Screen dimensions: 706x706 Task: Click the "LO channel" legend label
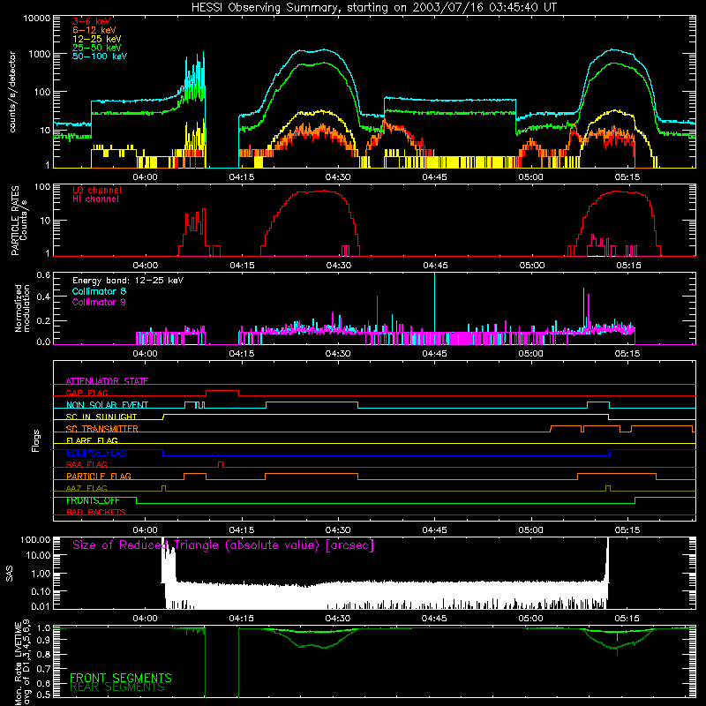point(97,190)
